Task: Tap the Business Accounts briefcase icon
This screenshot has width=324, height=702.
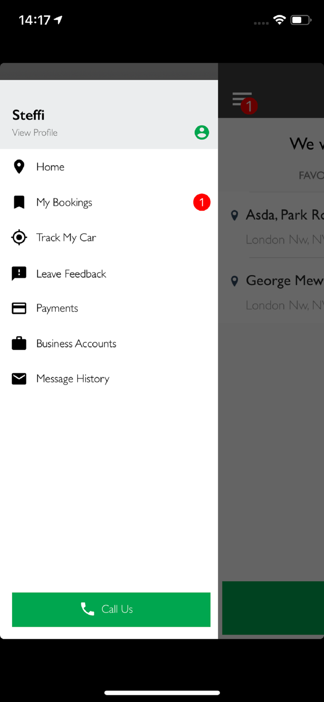Action: point(19,344)
